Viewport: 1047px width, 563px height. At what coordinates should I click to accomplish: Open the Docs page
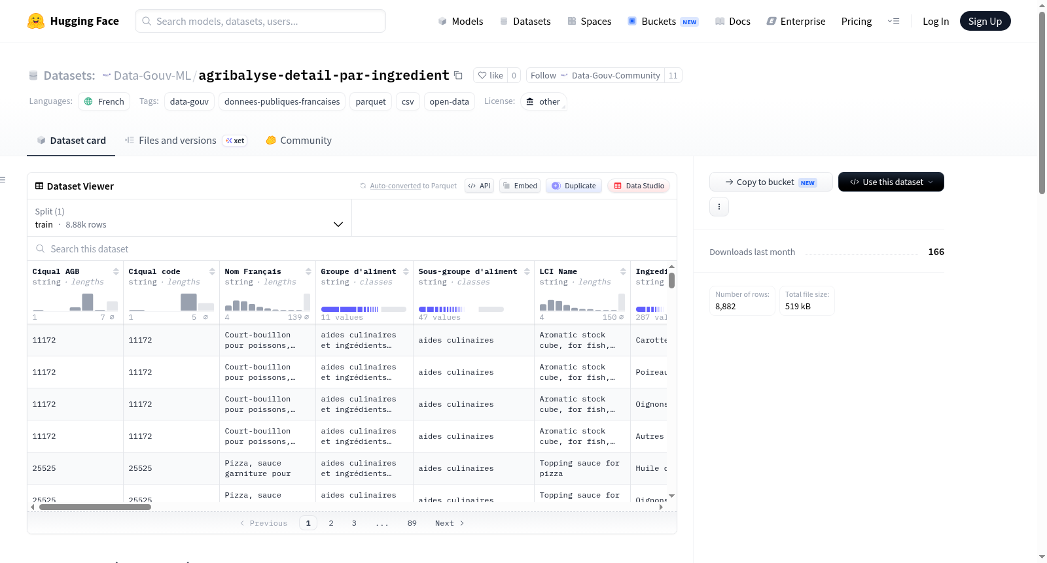point(733,21)
